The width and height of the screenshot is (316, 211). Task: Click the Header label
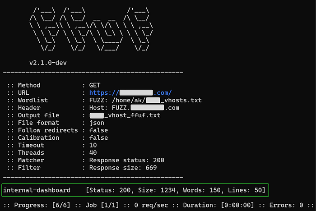(29, 108)
